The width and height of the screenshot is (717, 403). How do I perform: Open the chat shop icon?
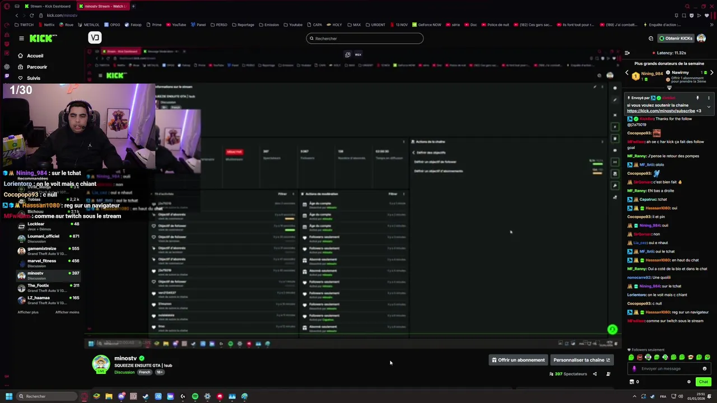tap(632, 382)
